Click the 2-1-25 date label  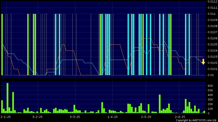point(6,117)
